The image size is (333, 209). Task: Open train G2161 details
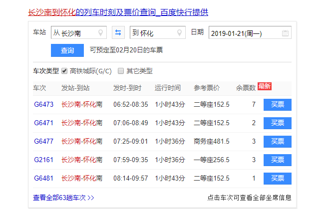43,160
